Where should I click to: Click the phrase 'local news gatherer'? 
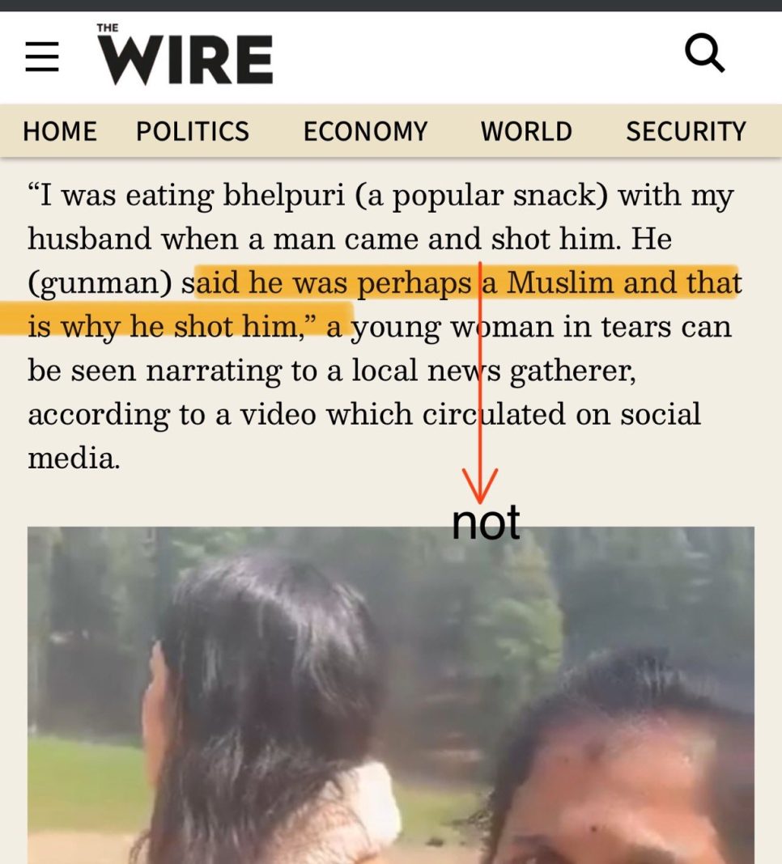[x=494, y=371]
